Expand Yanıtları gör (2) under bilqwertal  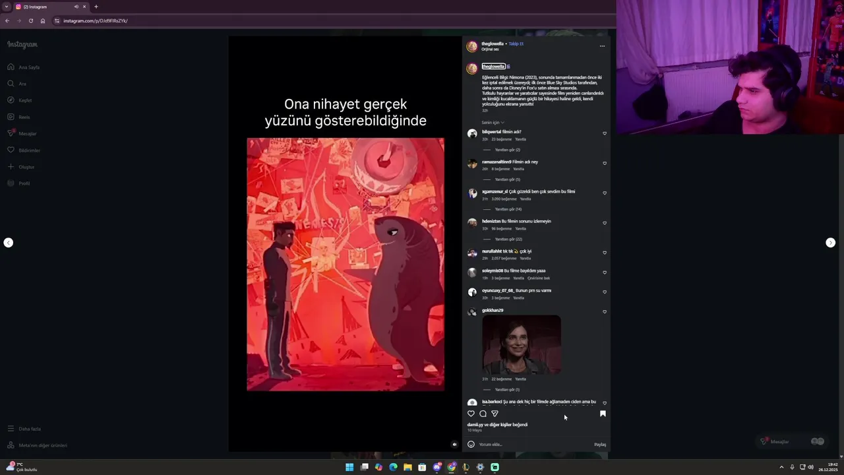coord(507,150)
